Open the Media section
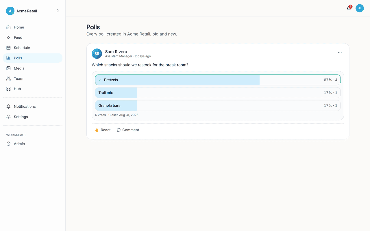Viewport: 370px width, 231px height. (x=33, y=68)
